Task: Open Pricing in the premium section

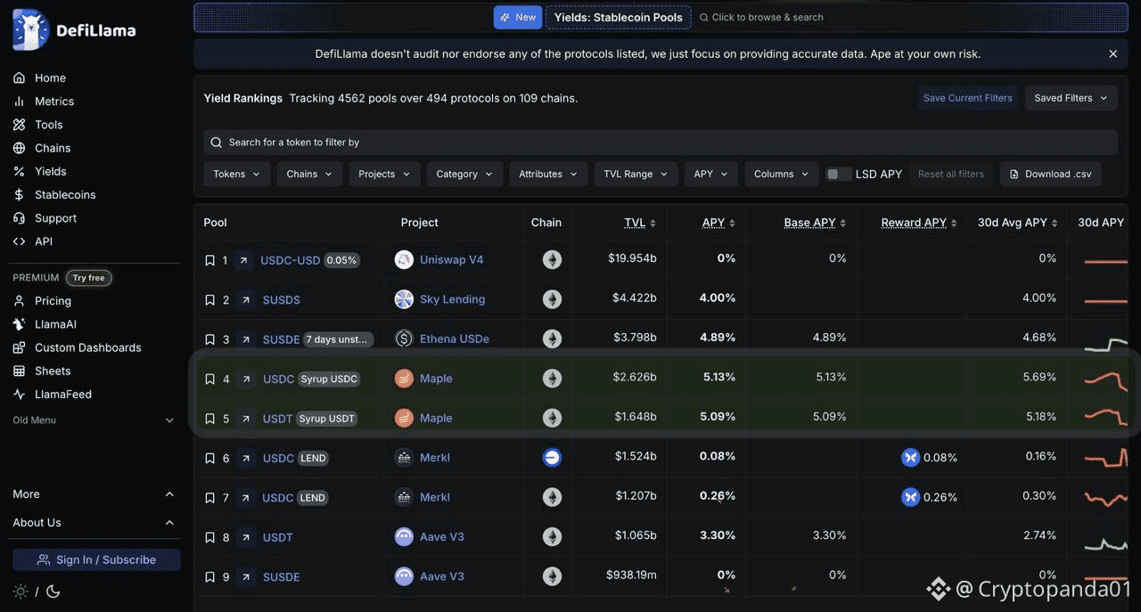Action: 53,301
